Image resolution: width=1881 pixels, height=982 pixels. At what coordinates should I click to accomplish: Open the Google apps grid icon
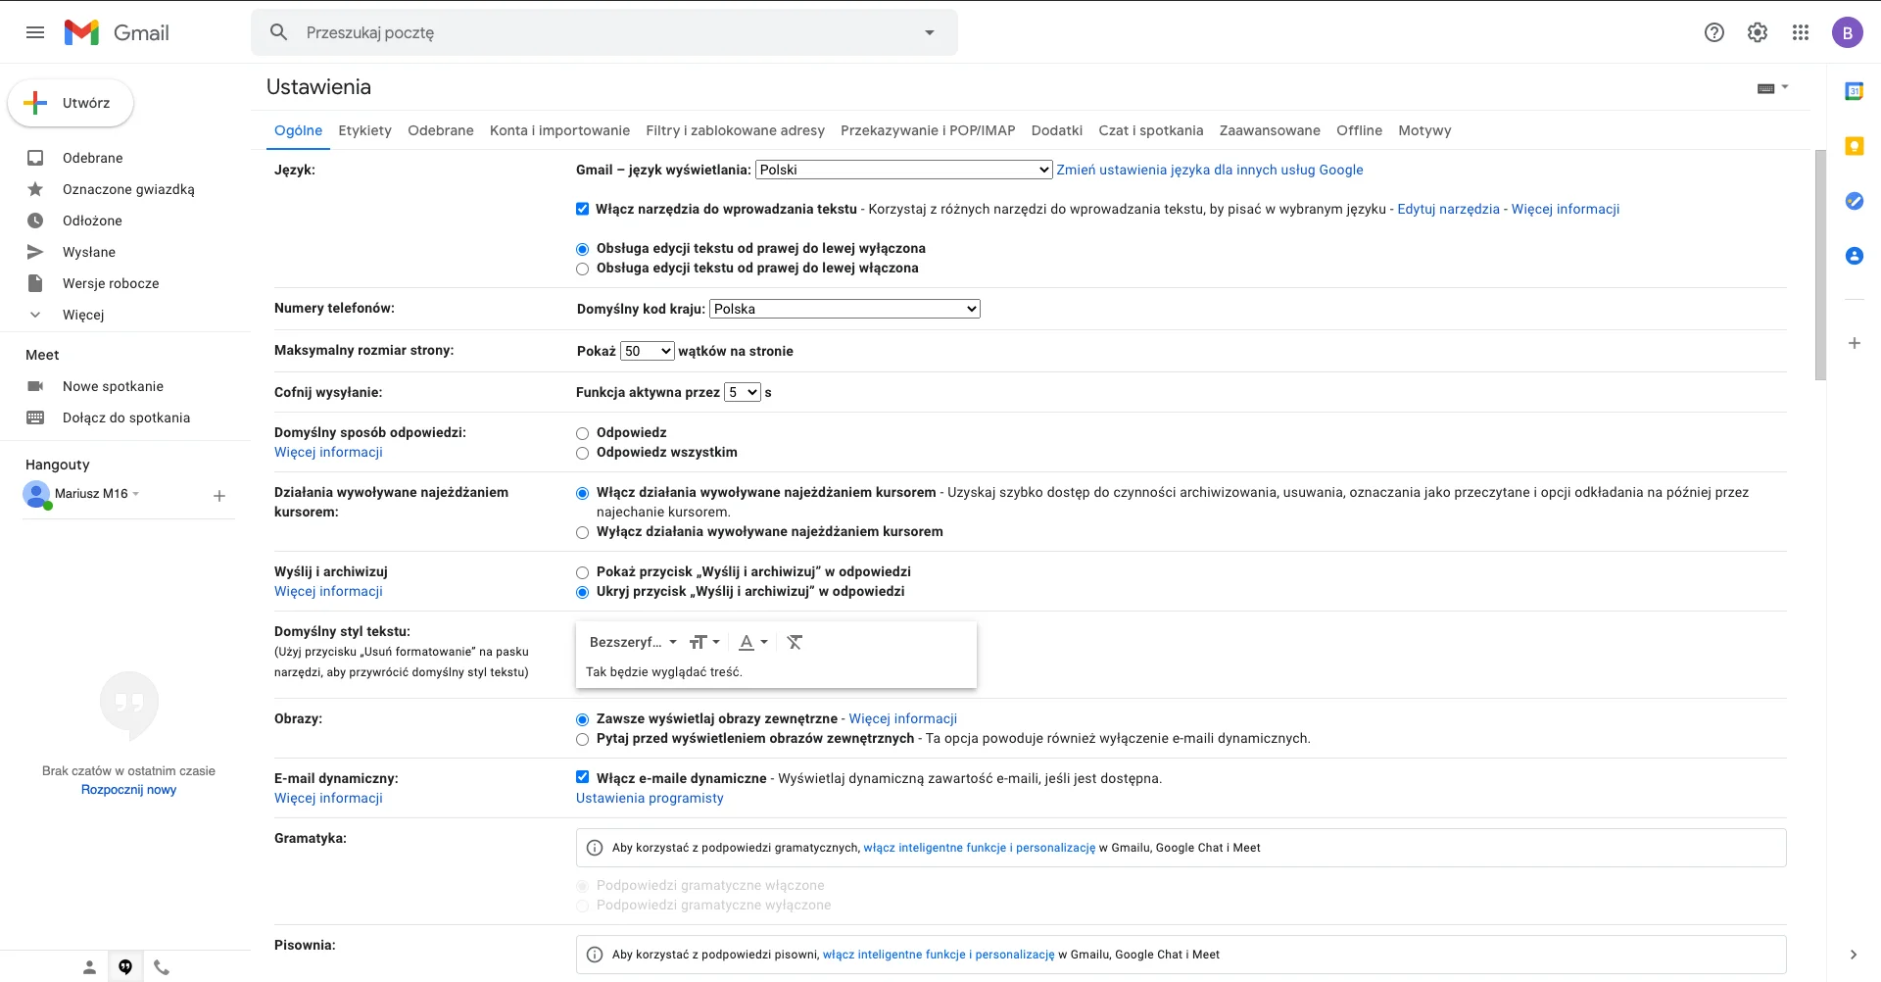tap(1800, 32)
